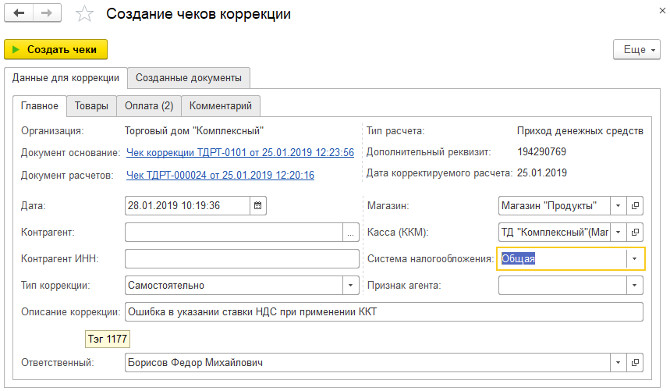Screen dimensions: 670x391
Task: Open the calendar picker for Дата field
Action: point(258,206)
